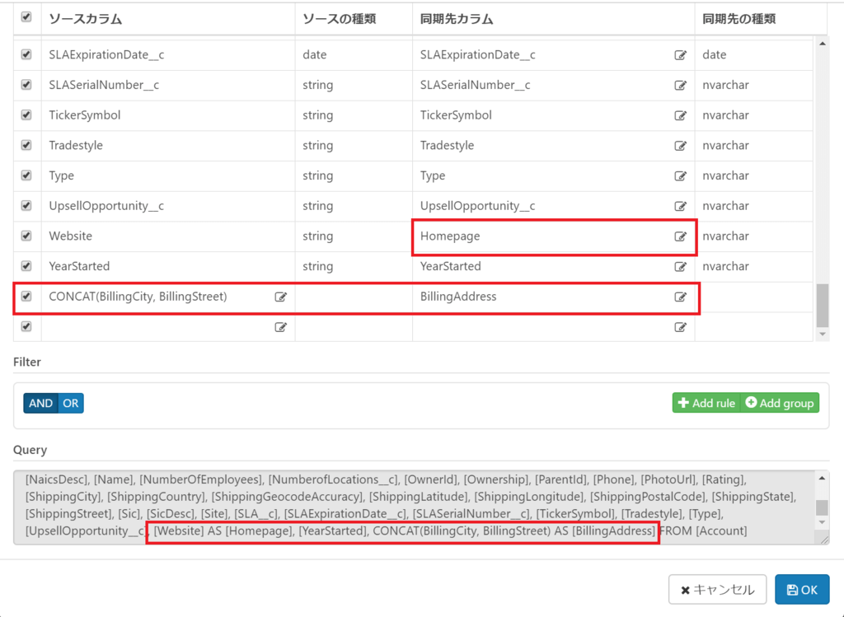The height and width of the screenshot is (617, 844).
Task: Click the Add group button
Action: pos(779,403)
